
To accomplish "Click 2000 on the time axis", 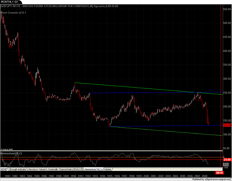I will 146,176.
